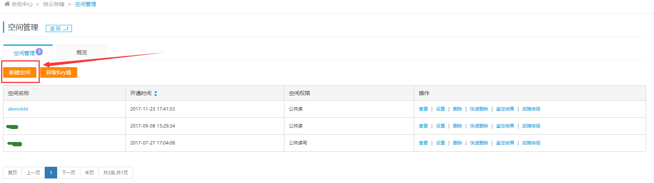Image resolution: width=654 pixels, height=183 pixels.
Task: Click 设置 for the demobkt row
Action: coord(440,109)
